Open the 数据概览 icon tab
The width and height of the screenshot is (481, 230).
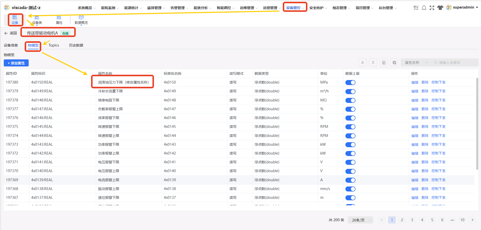point(81,20)
